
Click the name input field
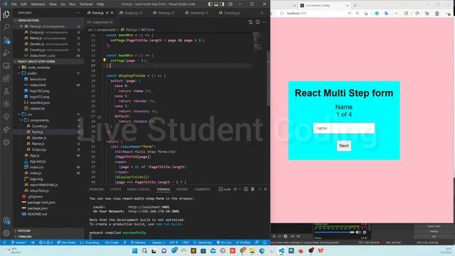(344, 128)
